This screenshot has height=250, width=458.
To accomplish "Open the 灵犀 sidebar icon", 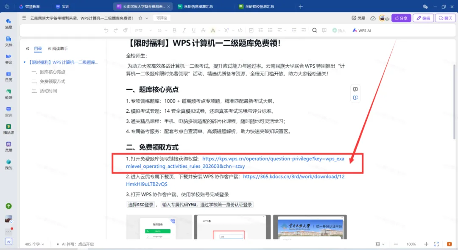I will click(x=8, y=147).
